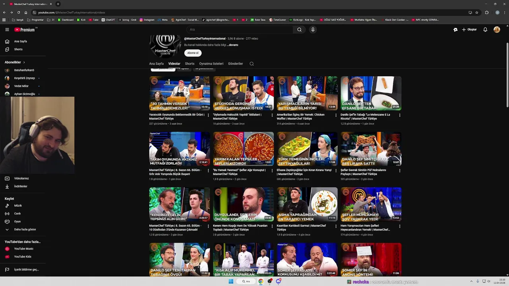Screen dimensions: 509x286
Task: Open YouTube Kids from sidebar
Action: click(x=22, y=257)
